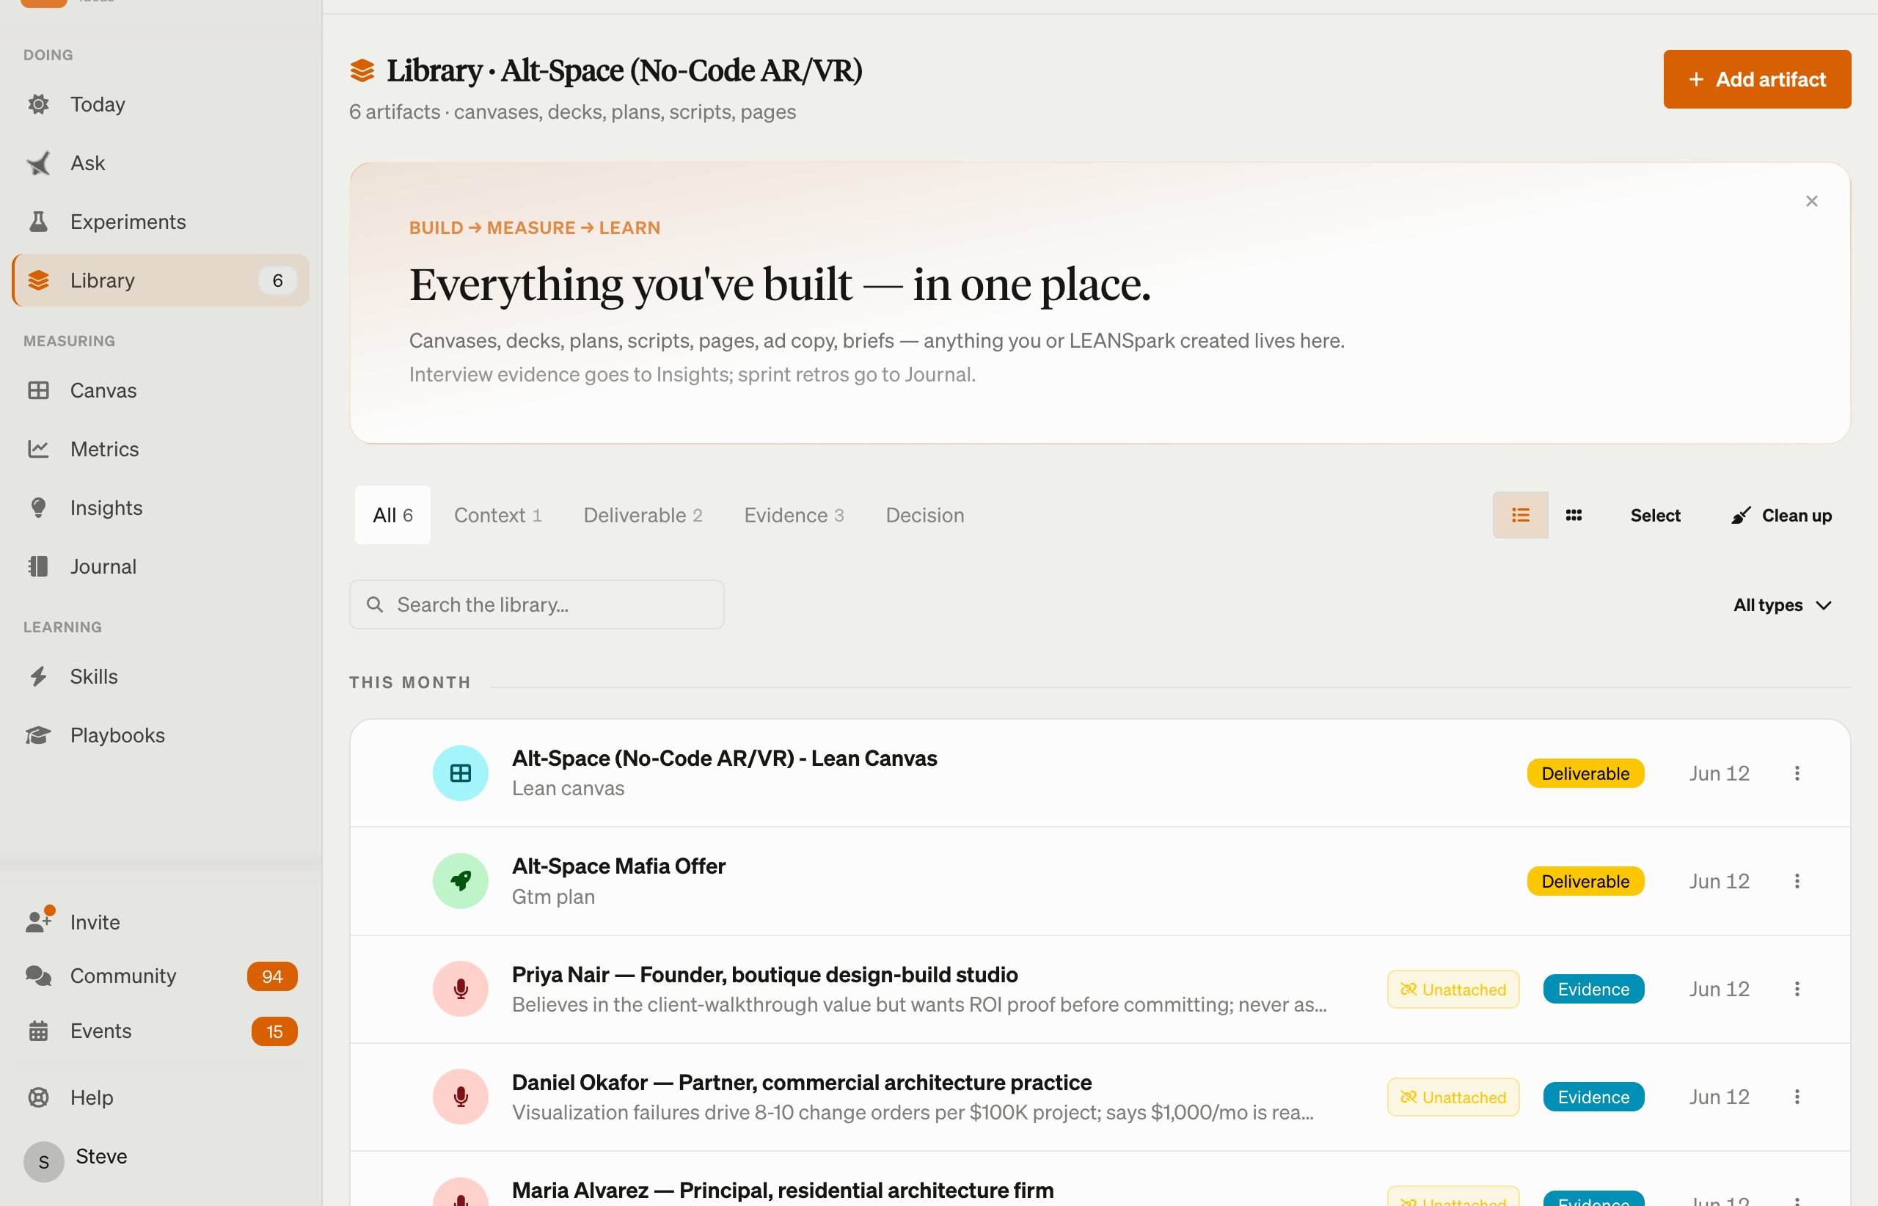Open Daniel Okafor interview title
This screenshot has height=1206, width=1878.
802,1082
